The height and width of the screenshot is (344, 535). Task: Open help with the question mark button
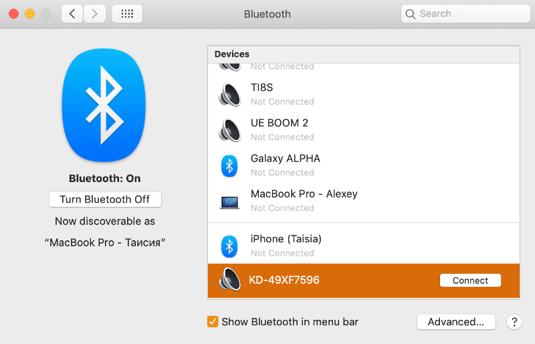514,322
